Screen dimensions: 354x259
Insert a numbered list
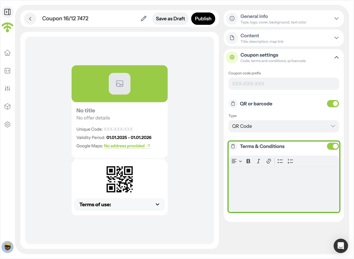click(x=290, y=161)
